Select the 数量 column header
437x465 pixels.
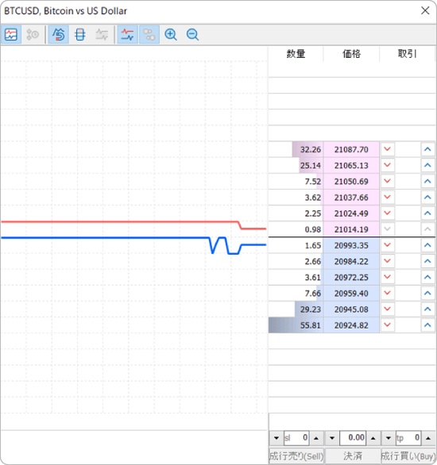click(296, 54)
